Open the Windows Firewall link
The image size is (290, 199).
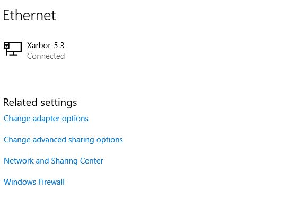[x=34, y=182]
